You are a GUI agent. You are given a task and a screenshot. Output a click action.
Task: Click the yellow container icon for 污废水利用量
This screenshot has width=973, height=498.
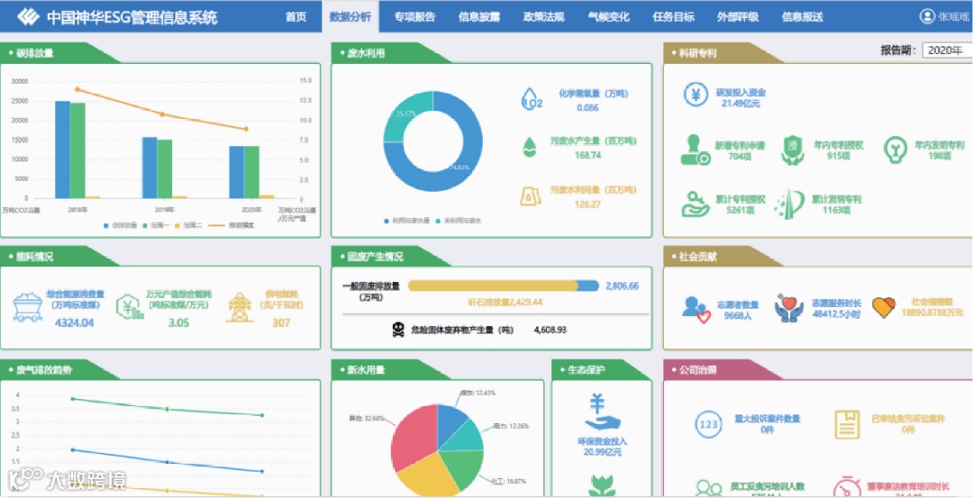click(x=530, y=195)
